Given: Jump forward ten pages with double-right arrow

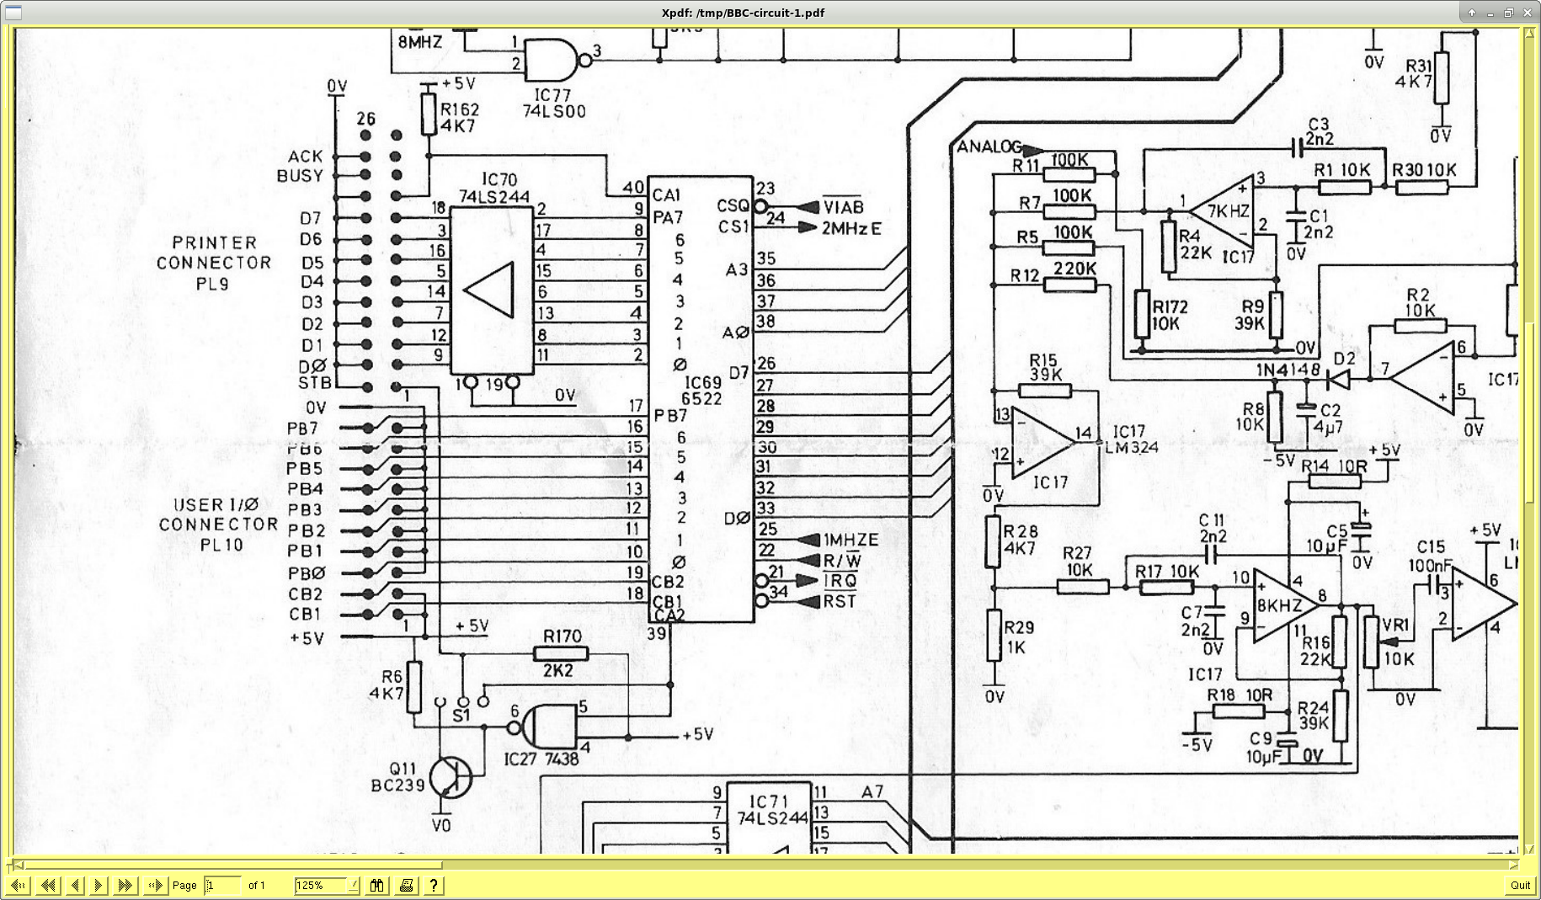Looking at the screenshot, I should point(125,885).
